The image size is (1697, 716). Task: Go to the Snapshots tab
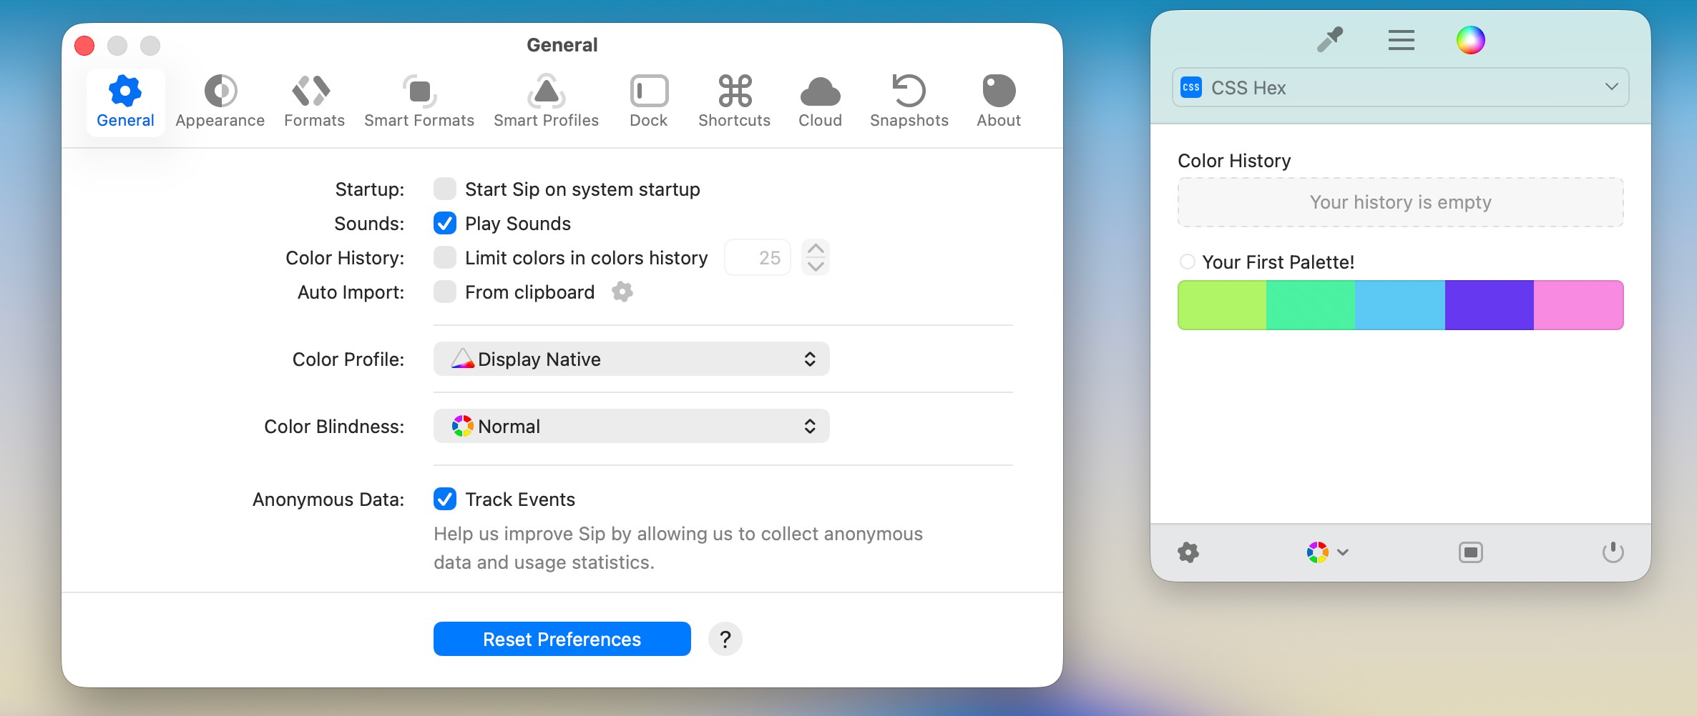pos(909,101)
